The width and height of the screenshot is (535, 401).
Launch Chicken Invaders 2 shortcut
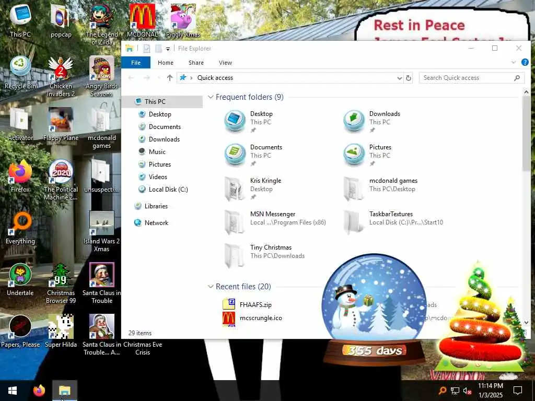(x=61, y=76)
